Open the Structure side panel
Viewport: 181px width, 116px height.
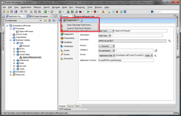point(3,21)
